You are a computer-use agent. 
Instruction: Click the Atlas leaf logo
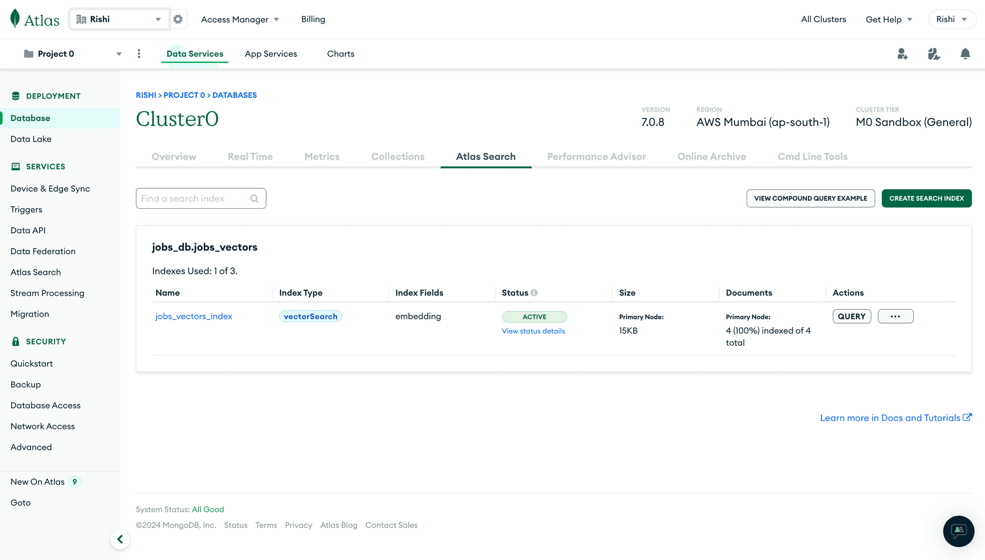tap(15, 18)
